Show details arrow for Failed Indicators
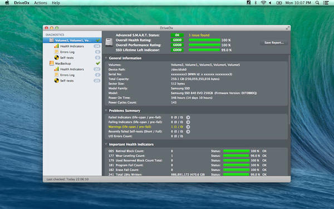This screenshot has height=209, width=334. (x=188, y=117)
